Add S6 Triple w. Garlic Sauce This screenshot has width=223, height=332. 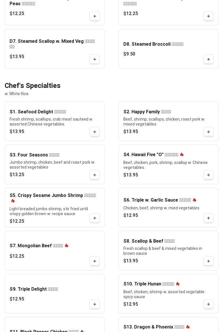(208, 218)
